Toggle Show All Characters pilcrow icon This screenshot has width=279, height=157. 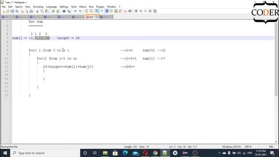click(x=102, y=11)
